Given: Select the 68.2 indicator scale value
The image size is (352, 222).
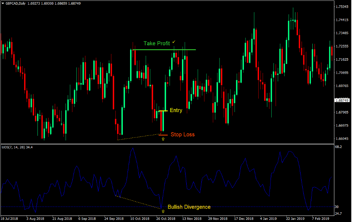Looking at the screenshot, I should [339, 146].
